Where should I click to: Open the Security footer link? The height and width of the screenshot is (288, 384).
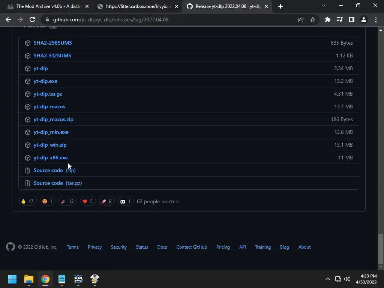click(x=119, y=247)
